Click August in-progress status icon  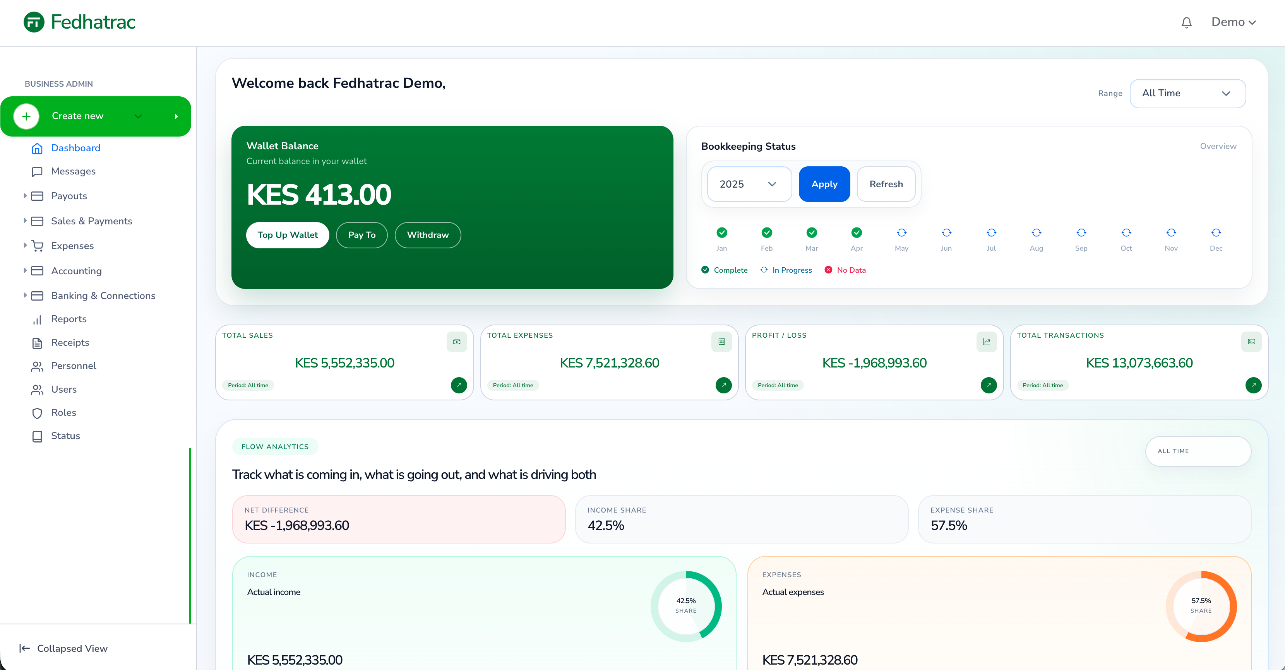(x=1036, y=232)
